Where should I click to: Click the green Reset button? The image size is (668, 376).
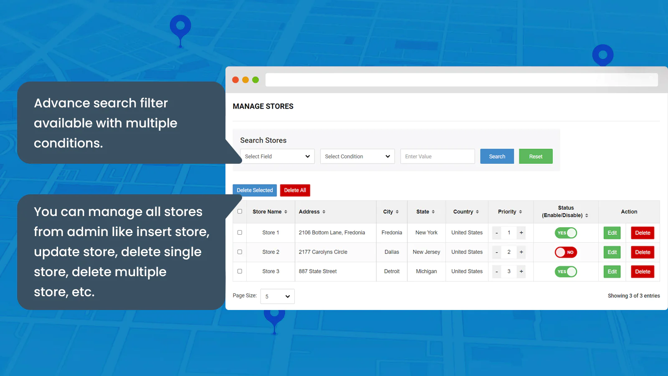click(x=536, y=156)
